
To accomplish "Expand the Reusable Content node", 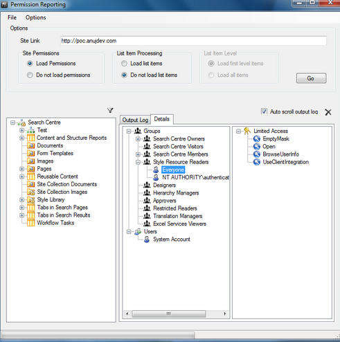I will click(x=22, y=177).
